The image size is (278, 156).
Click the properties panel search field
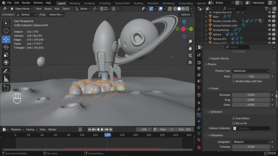pyautogui.click(x=237, y=47)
